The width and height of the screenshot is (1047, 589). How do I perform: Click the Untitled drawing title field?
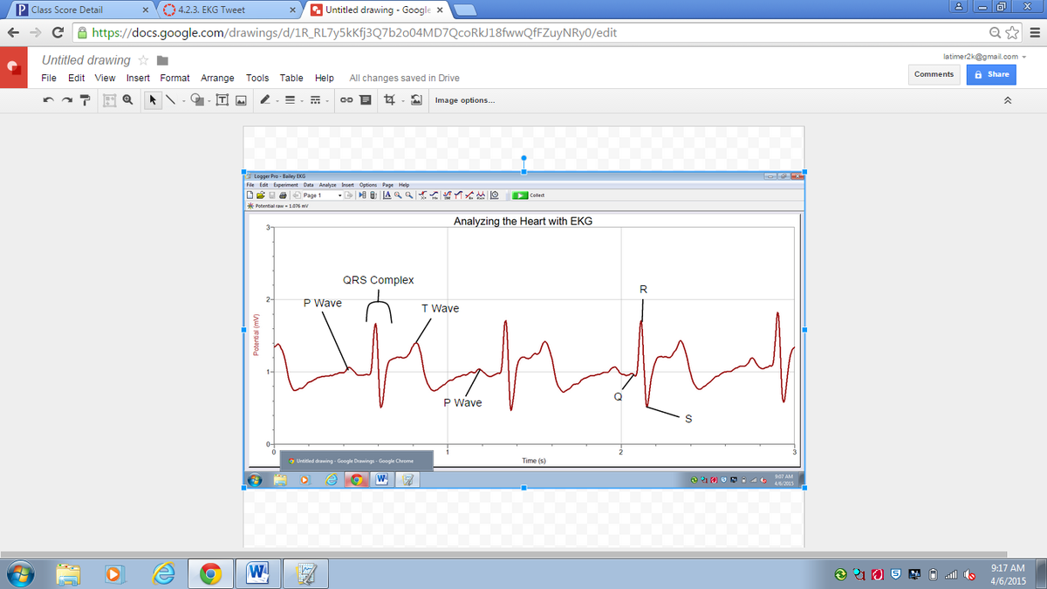coord(86,60)
